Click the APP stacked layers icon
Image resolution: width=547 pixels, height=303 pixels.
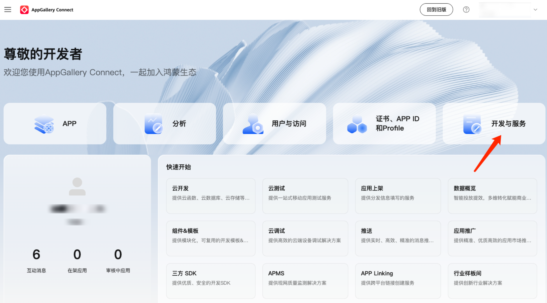coord(44,124)
